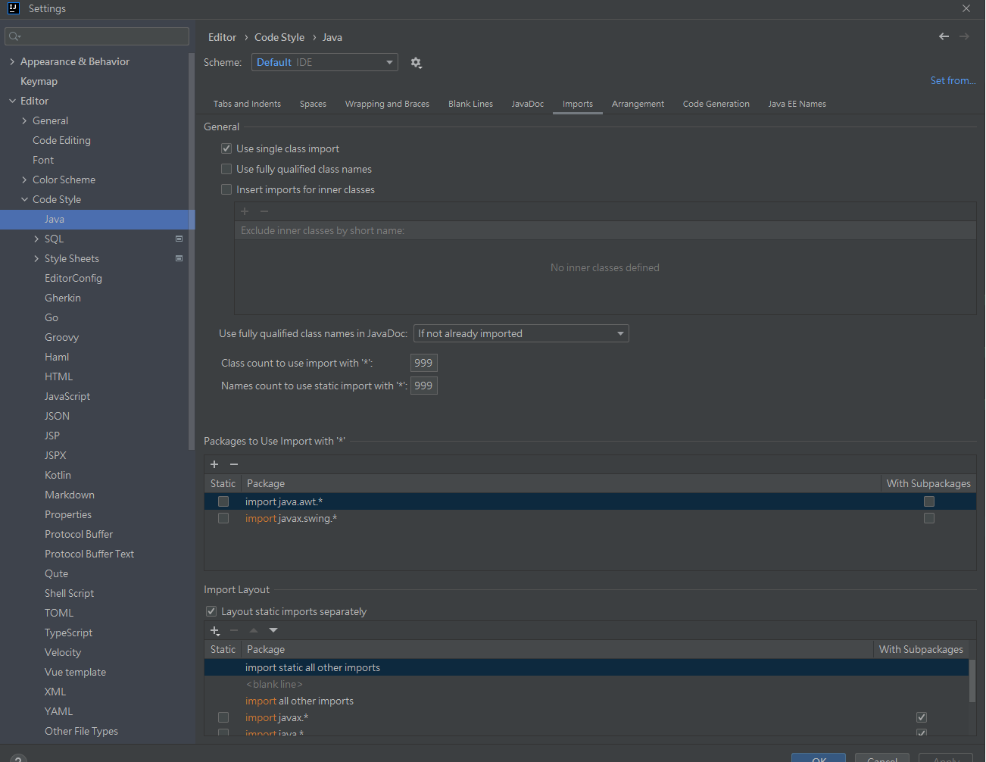
Task: Click the SQL project-level marker icon
Action: coord(179,239)
